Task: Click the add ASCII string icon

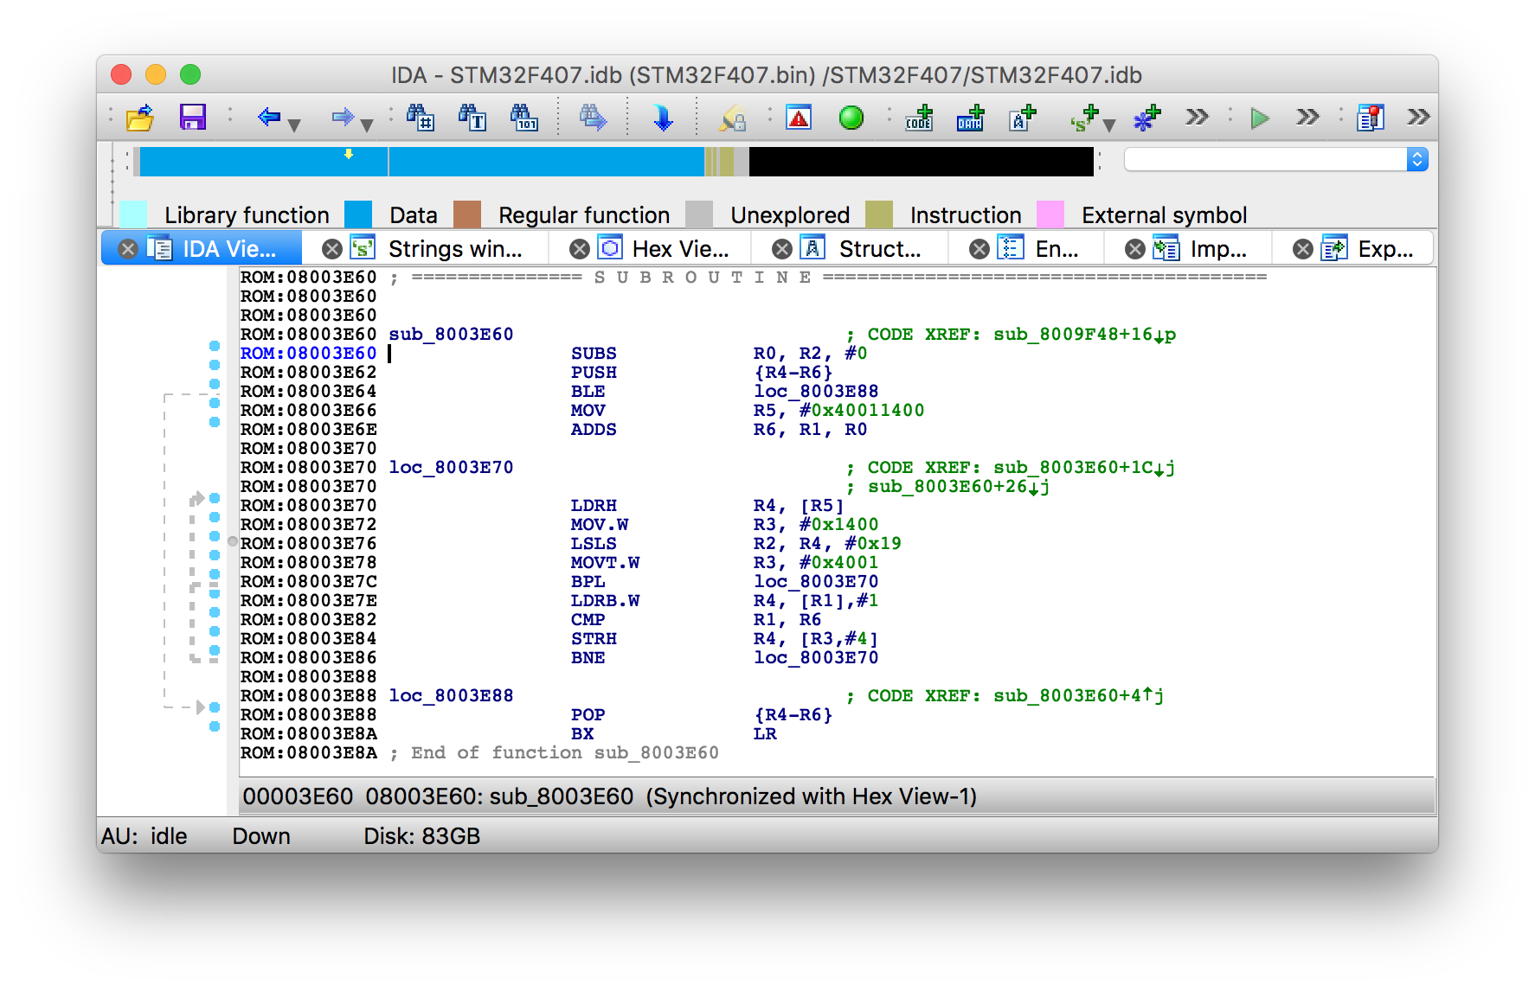Action: [x=1023, y=117]
